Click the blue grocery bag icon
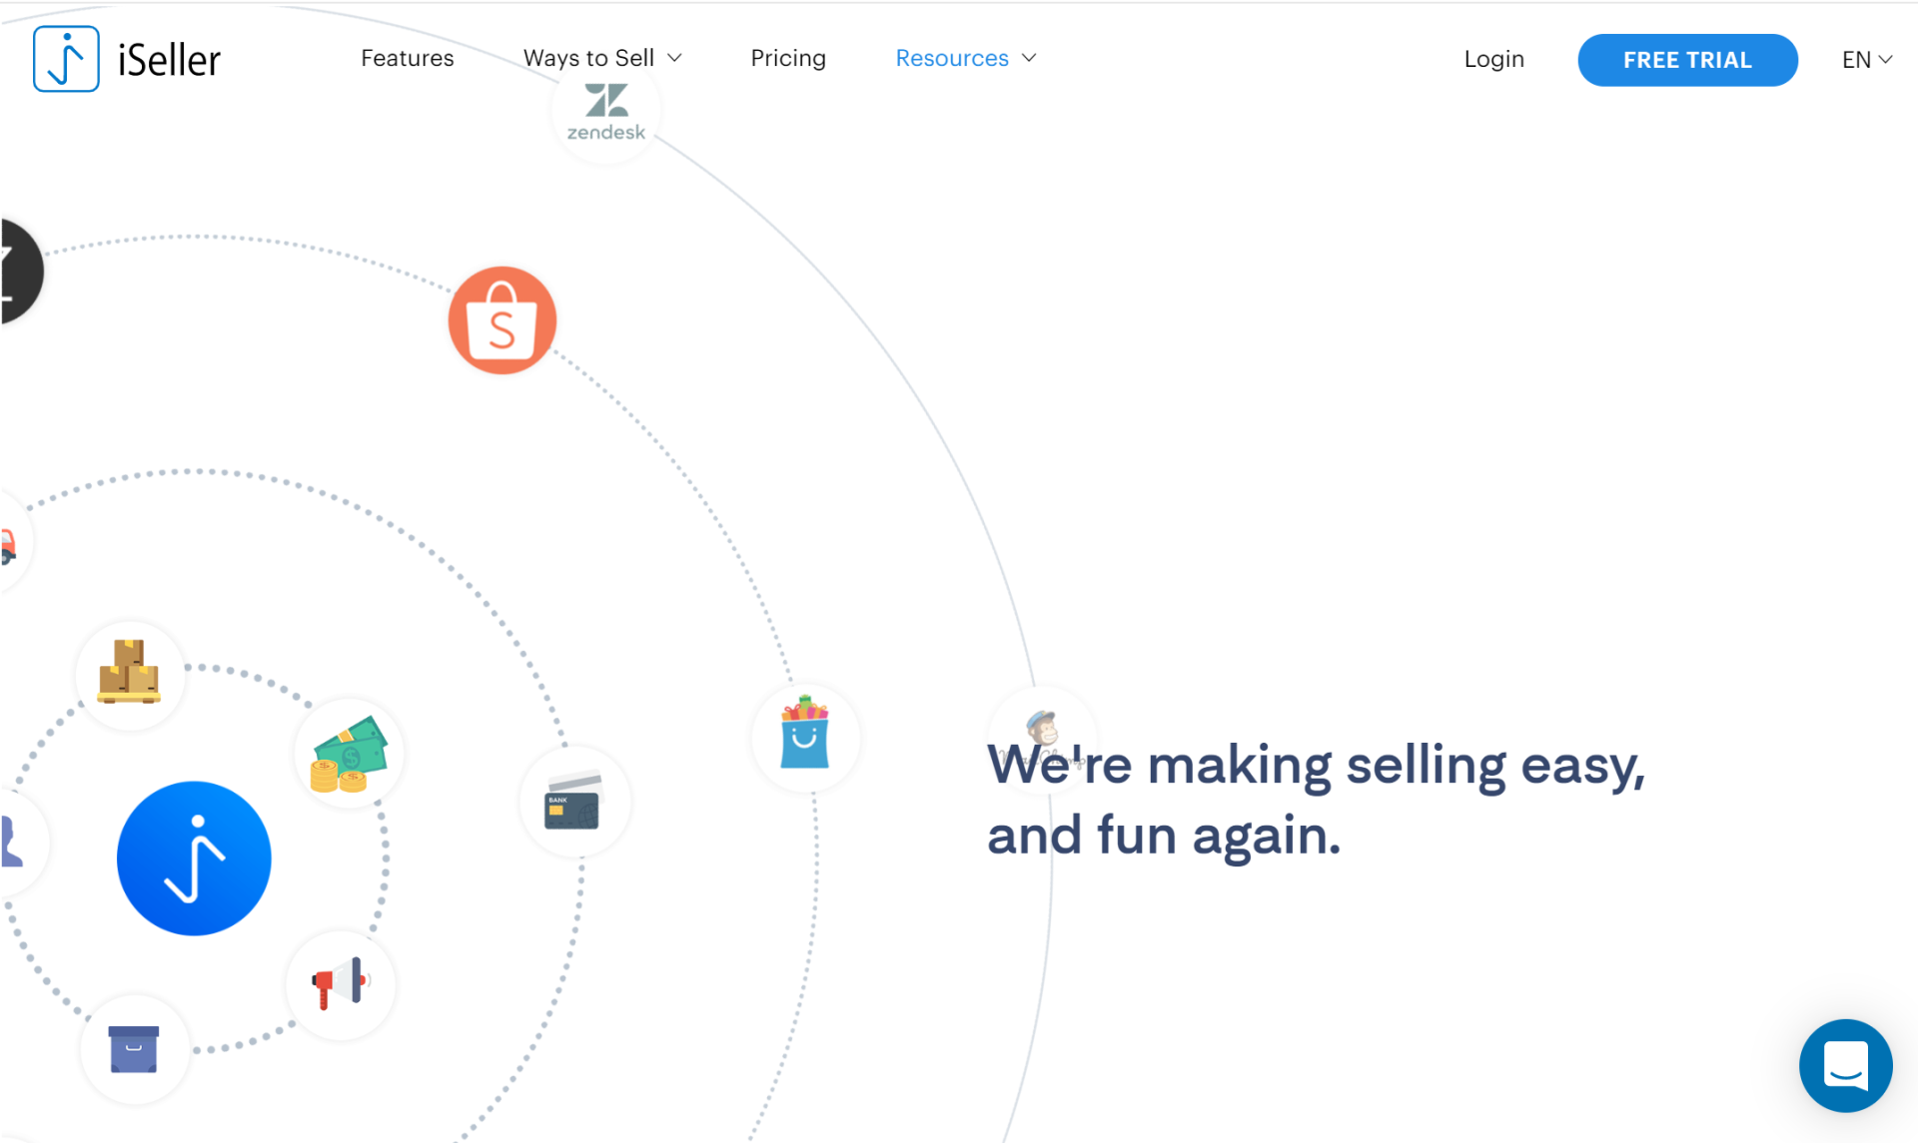 click(x=805, y=737)
